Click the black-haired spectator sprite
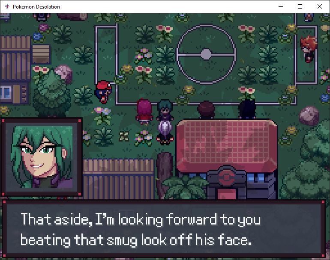 coord(247,109)
